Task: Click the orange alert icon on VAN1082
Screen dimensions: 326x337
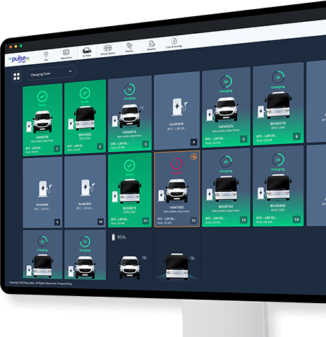Action: tap(194, 157)
